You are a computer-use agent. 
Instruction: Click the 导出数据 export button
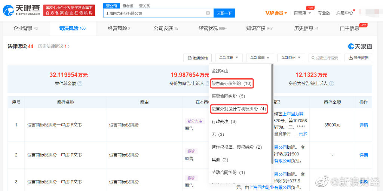tap(358, 58)
